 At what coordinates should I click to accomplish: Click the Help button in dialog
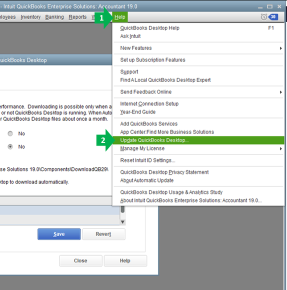click(x=125, y=260)
